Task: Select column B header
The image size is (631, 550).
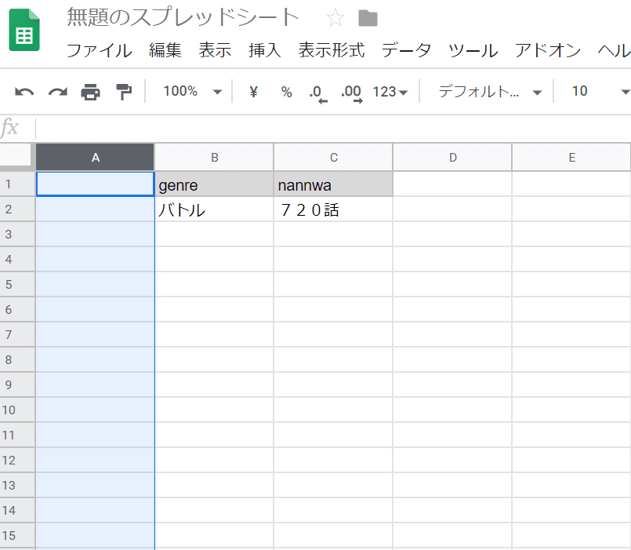Action: (215, 157)
